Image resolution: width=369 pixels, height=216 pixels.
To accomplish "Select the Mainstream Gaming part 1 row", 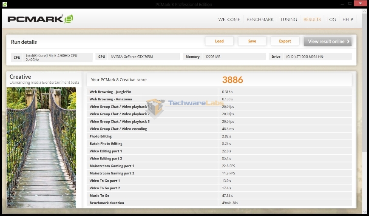I will [x=219, y=166].
